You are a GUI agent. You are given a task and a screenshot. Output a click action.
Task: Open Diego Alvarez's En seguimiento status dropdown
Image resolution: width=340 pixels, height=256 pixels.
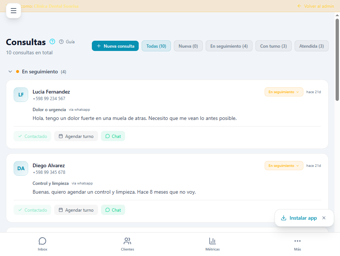click(x=284, y=166)
